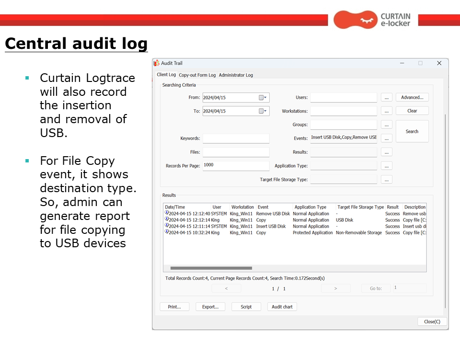The height and width of the screenshot is (345, 460).
Task: Open Groups selection via its ellipsis icon
Action: click(x=386, y=124)
